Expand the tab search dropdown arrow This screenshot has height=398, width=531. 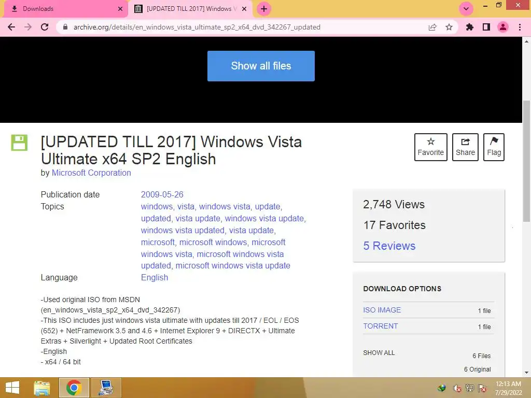466,9
